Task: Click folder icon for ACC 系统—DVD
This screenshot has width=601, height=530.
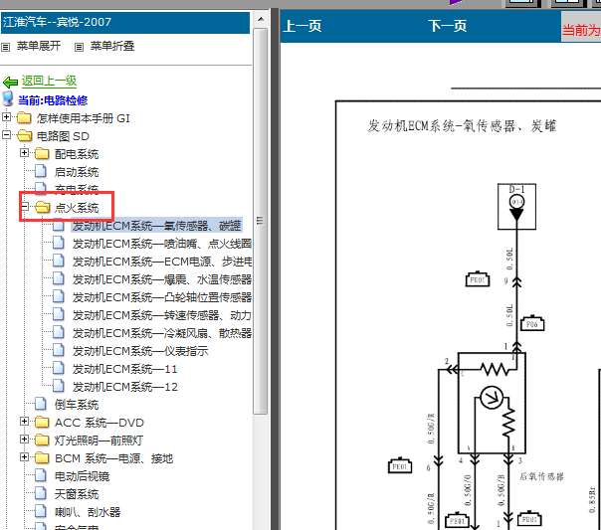Action: coord(42,422)
